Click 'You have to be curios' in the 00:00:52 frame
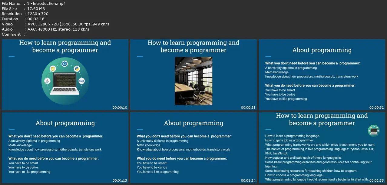Screen dimensions: 387x185 point(280,94)
